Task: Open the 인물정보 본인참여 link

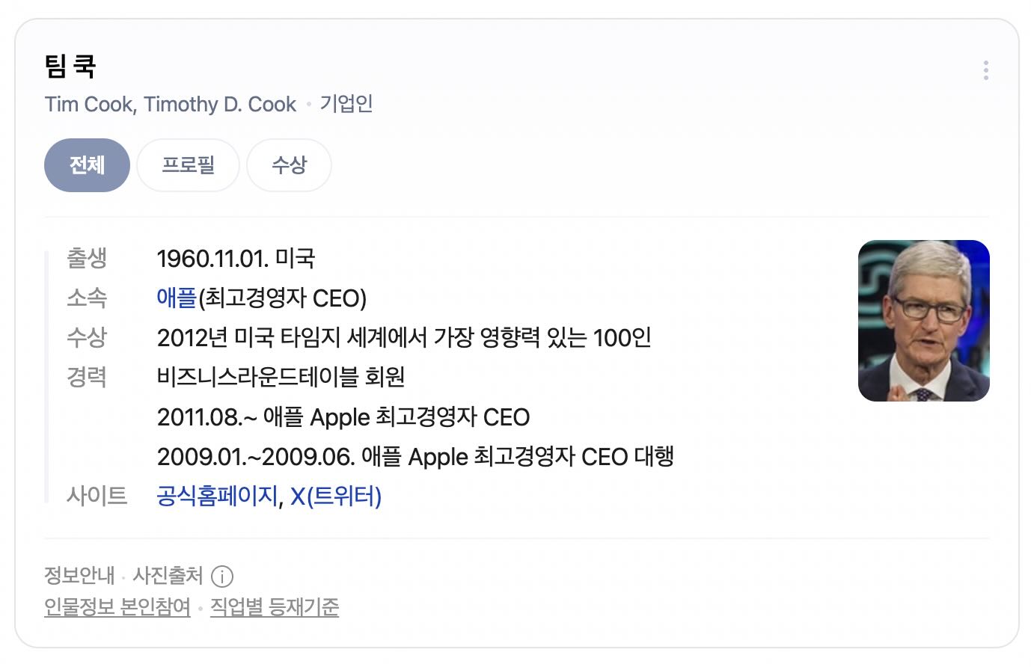Action: [116, 608]
